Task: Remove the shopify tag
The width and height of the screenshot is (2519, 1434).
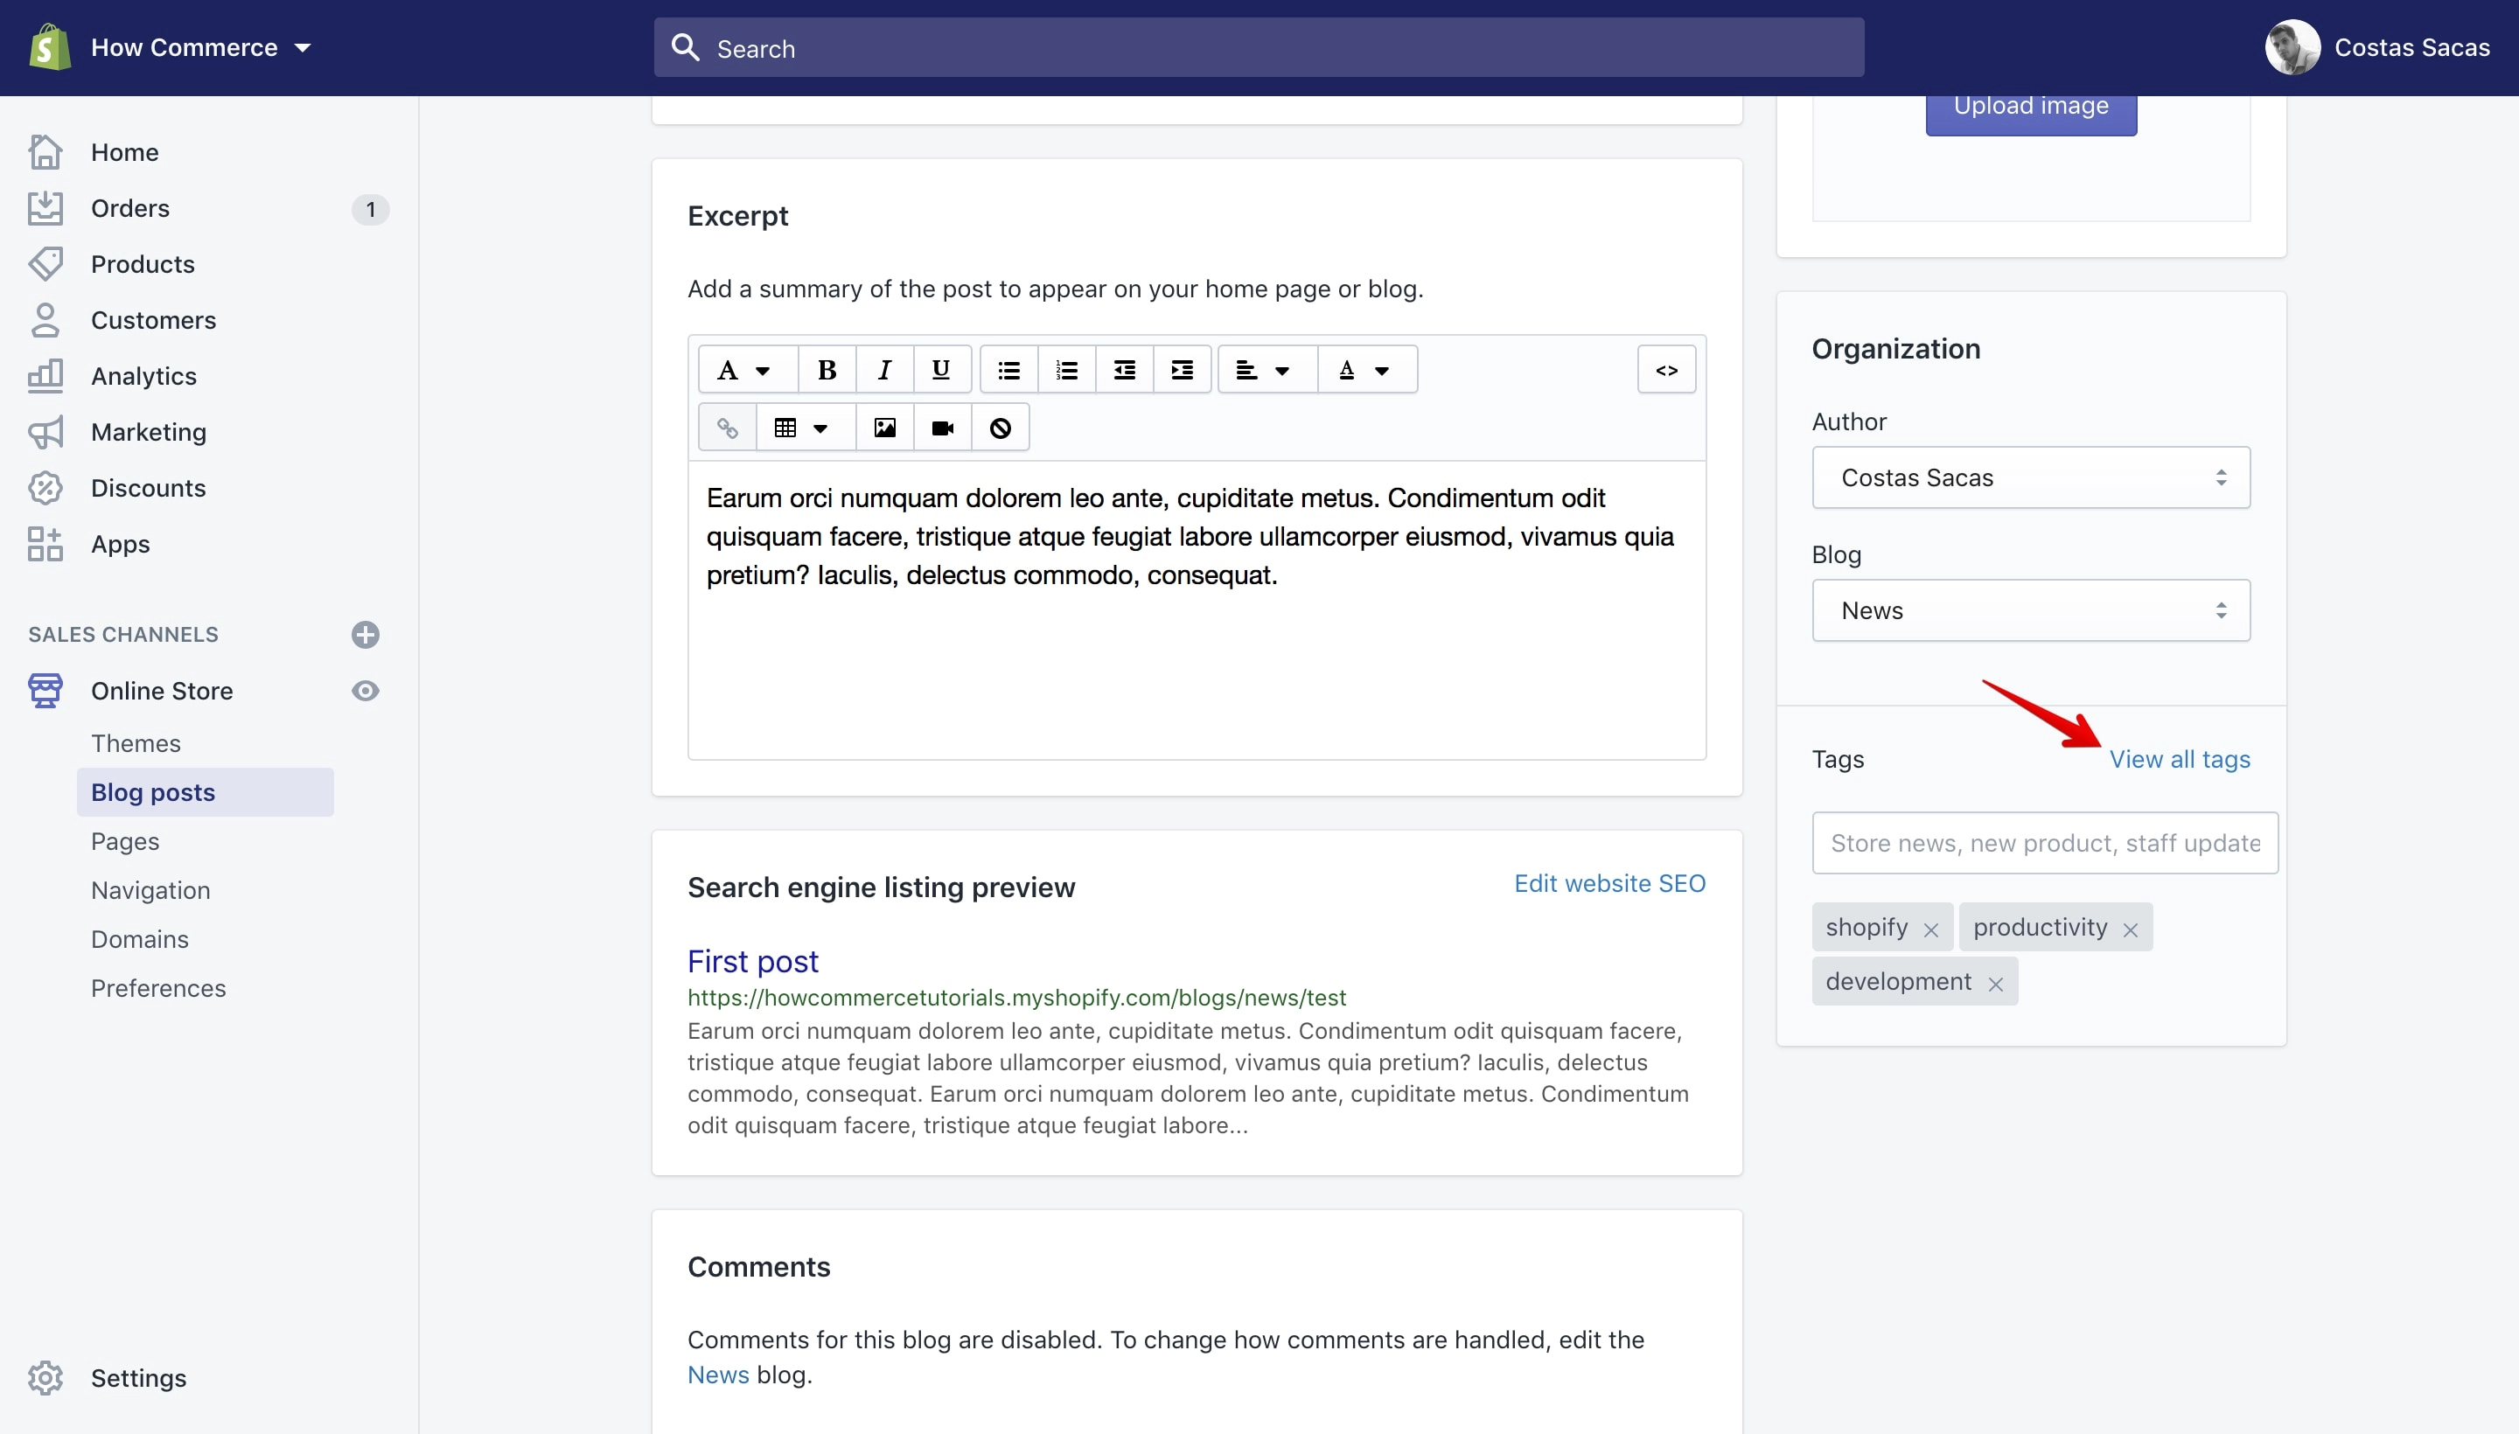Action: [x=1929, y=929]
